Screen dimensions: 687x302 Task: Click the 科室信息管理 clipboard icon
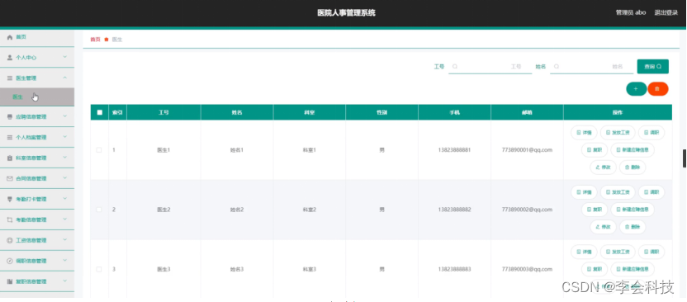pyautogui.click(x=10, y=158)
